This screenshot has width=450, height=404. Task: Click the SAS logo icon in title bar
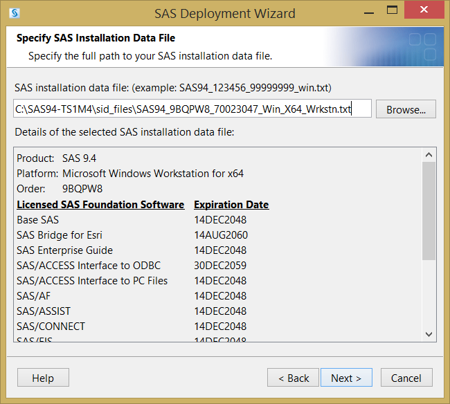(x=15, y=13)
